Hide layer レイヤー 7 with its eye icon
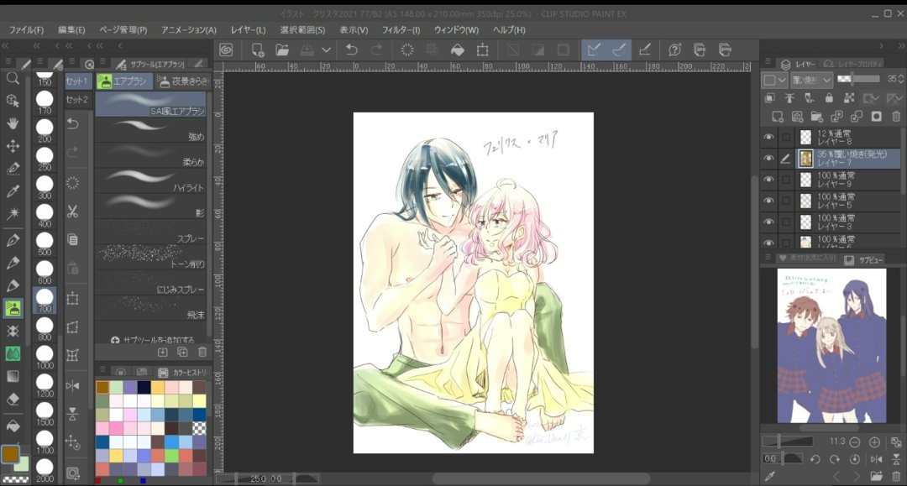Screen dimensions: 907x486 [768, 159]
